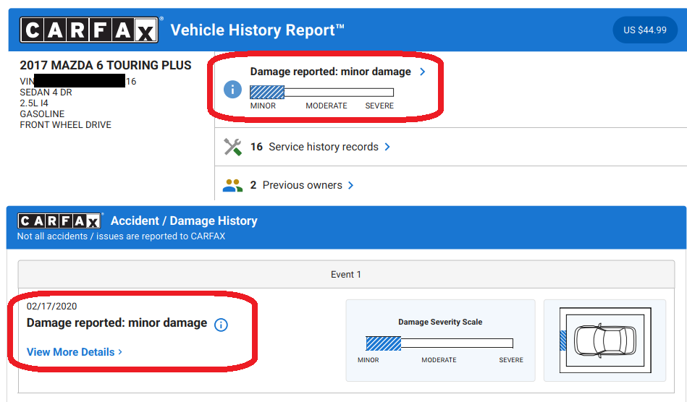The height and width of the screenshot is (402, 687).
Task: Click Event 1 Damage reported: minor damage title
Action: tap(117, 322)
